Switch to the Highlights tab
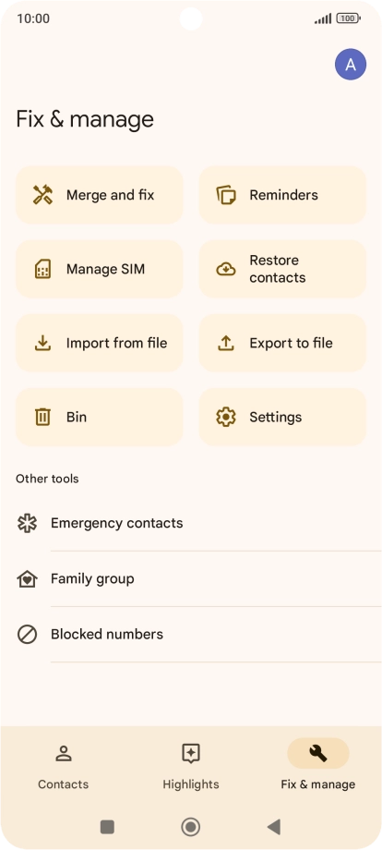This screenshot has height=850, width=382. pyautogui.click(x=191, y=768)
